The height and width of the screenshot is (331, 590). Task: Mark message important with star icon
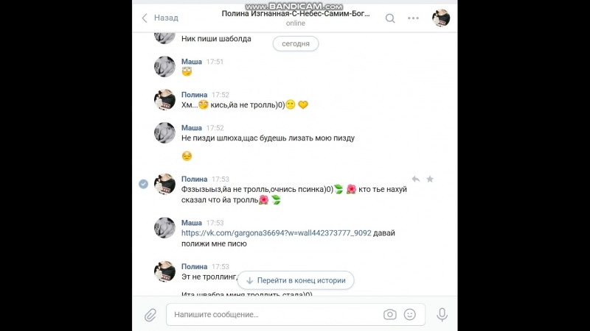430,179
